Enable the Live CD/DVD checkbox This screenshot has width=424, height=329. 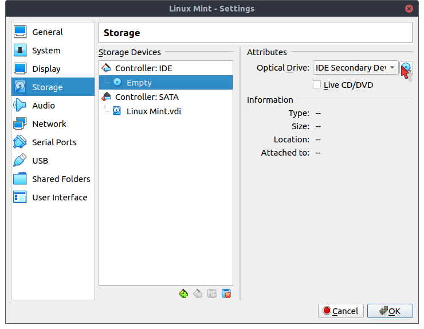coord(317,85)
